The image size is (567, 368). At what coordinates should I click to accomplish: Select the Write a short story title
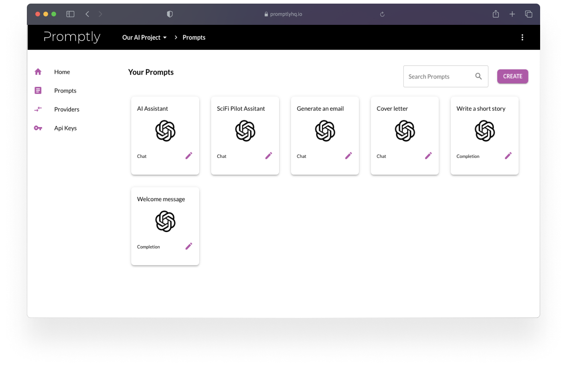(481, 109)
